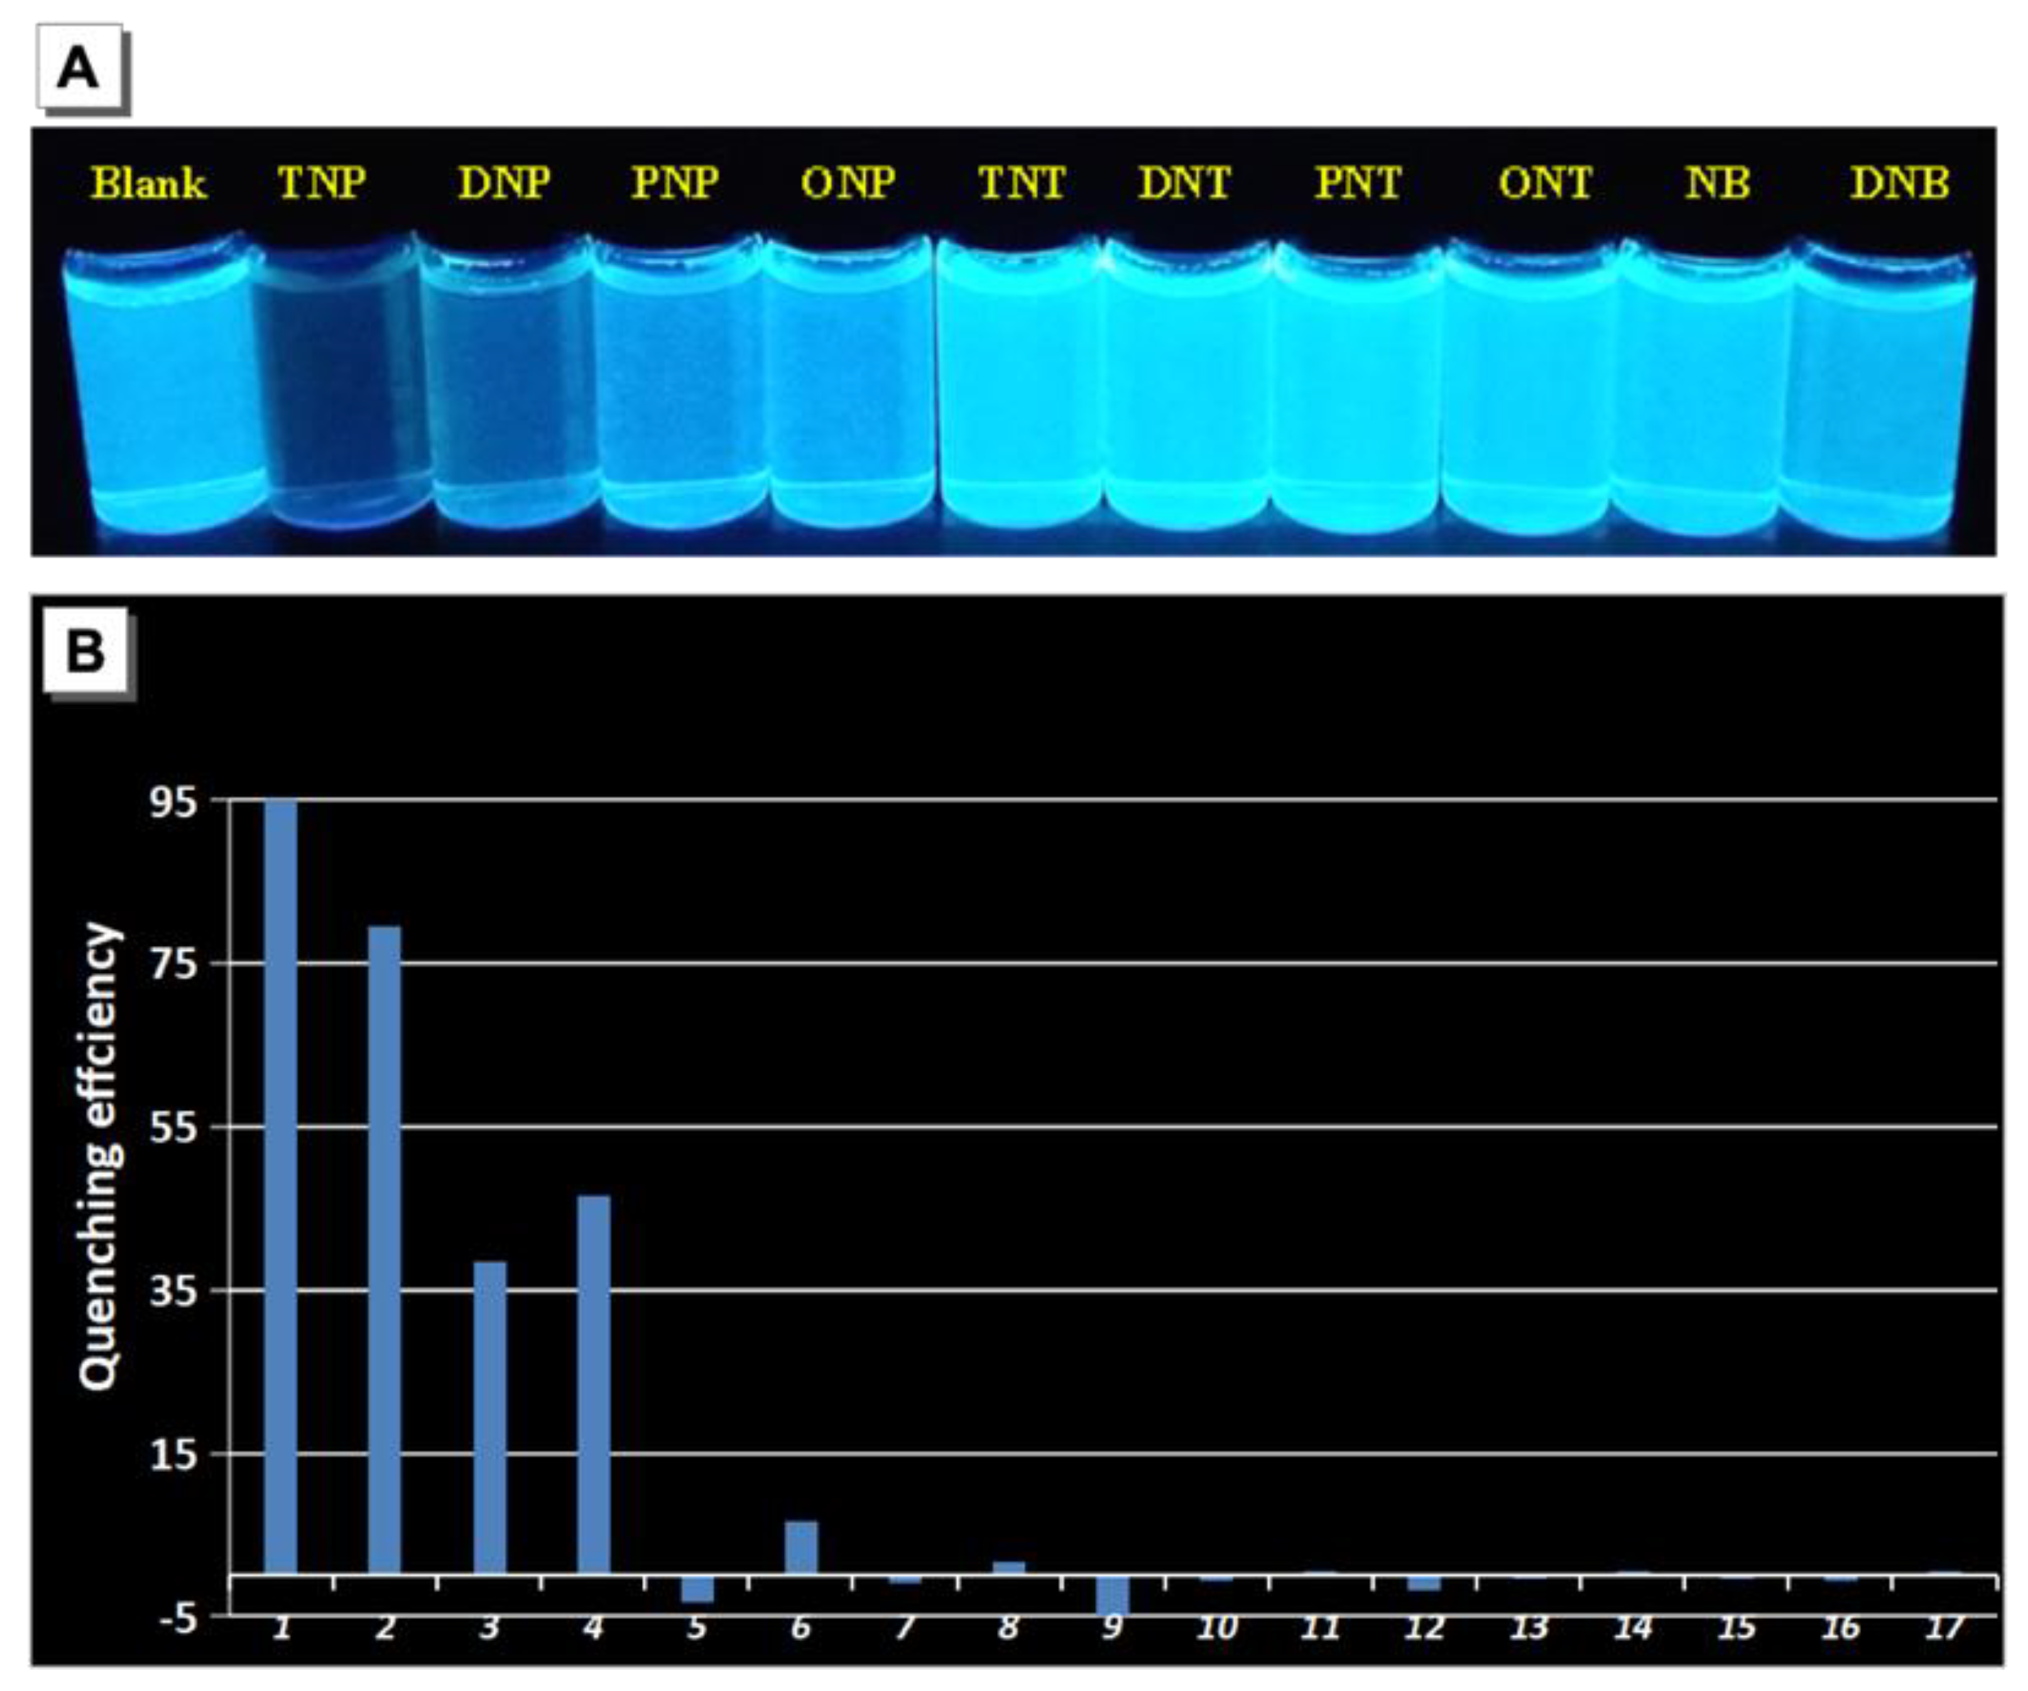Click the panel B label box
This screenshot has width=2028, height=1691.
click(x=85, y=649)
